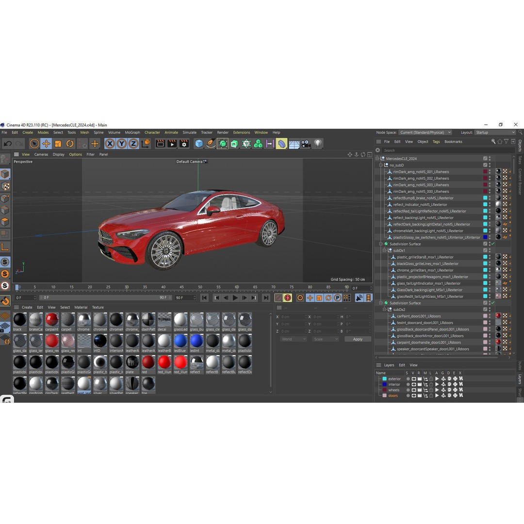This screenshot has height=524, width=524.
Task: Toggle visibility eye for interior layer
Action: point(414,384)
